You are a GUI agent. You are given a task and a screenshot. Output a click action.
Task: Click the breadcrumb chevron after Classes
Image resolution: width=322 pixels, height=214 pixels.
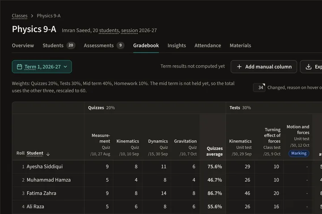click(x=32, y=16)
